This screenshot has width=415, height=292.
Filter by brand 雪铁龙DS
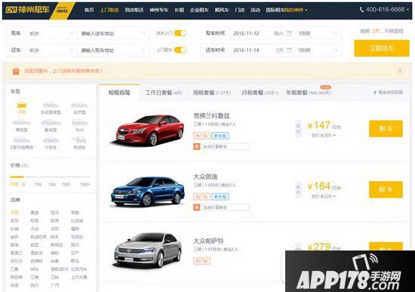(x=60, y=269)
